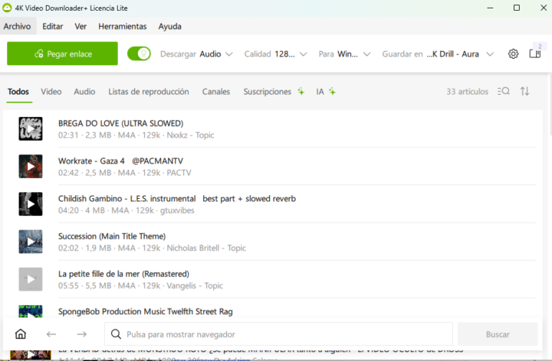Select the Todos tab

point(18,92)
